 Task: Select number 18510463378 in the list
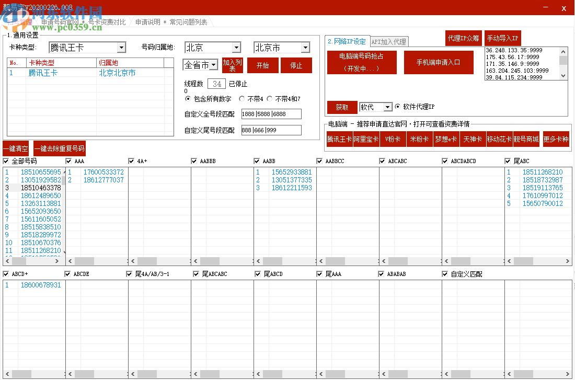(x=41, y=188)
